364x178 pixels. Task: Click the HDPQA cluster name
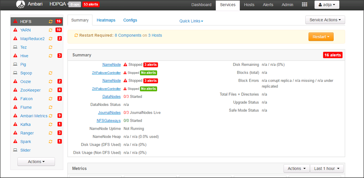(x=58, y=4)
